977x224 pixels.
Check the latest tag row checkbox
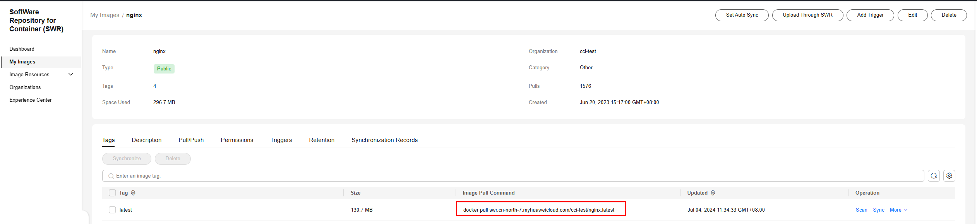[112, 210]
